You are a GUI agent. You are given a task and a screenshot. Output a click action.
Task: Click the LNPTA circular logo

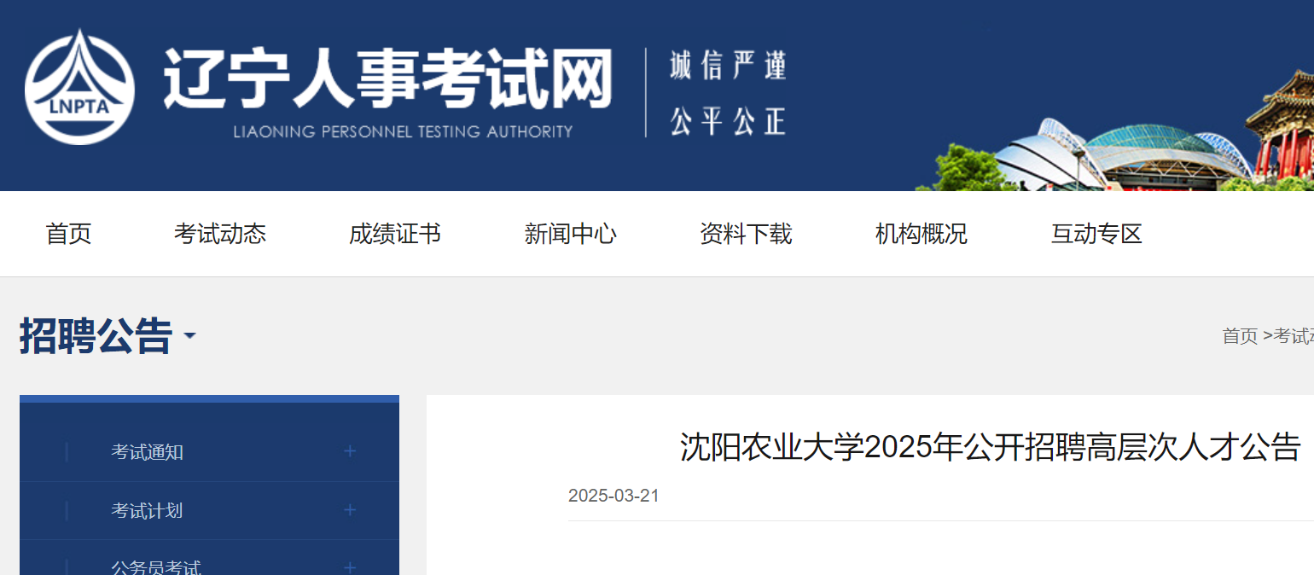coord(79,87)
